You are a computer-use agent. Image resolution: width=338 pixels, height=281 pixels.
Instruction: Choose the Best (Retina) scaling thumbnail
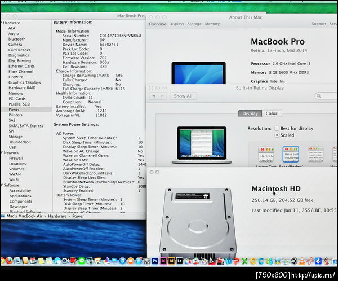tap(291, 155)
